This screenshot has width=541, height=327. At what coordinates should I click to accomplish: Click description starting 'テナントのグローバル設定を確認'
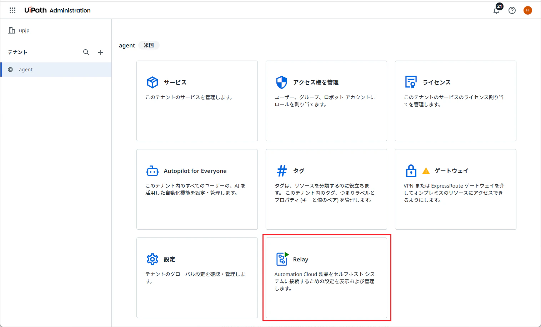[195, 278]
